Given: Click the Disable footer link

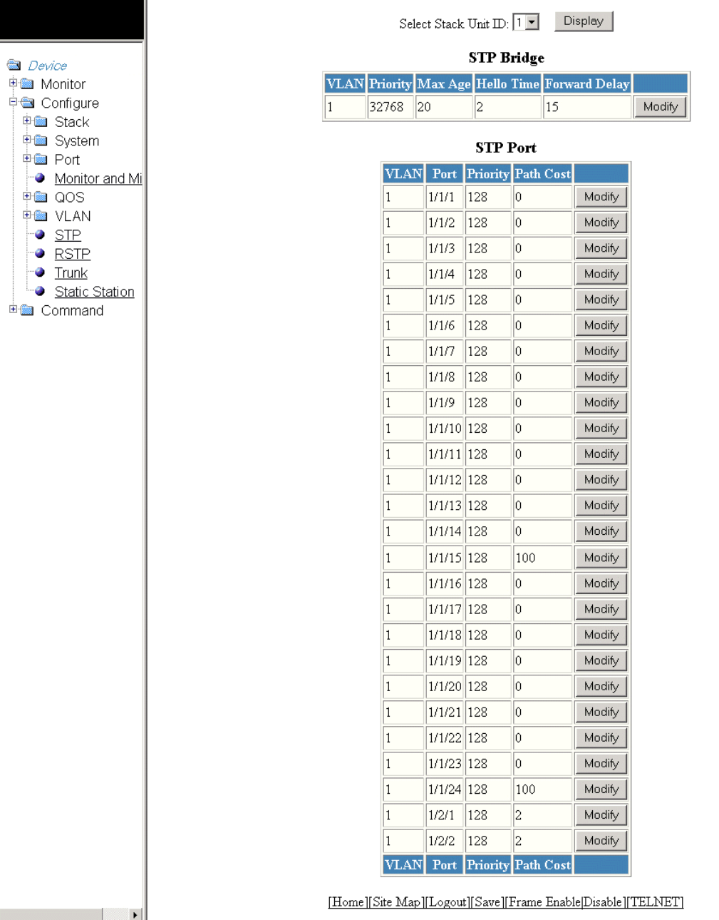Looking at the screenshot, I should [x=603, y=902].
